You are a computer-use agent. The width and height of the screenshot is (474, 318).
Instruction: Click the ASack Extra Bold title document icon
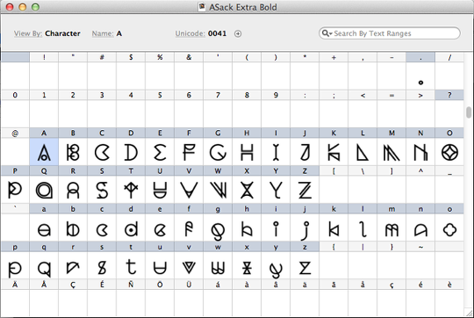tap(202, 7)
